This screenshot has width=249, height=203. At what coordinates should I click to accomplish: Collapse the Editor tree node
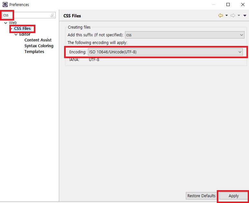16,34
